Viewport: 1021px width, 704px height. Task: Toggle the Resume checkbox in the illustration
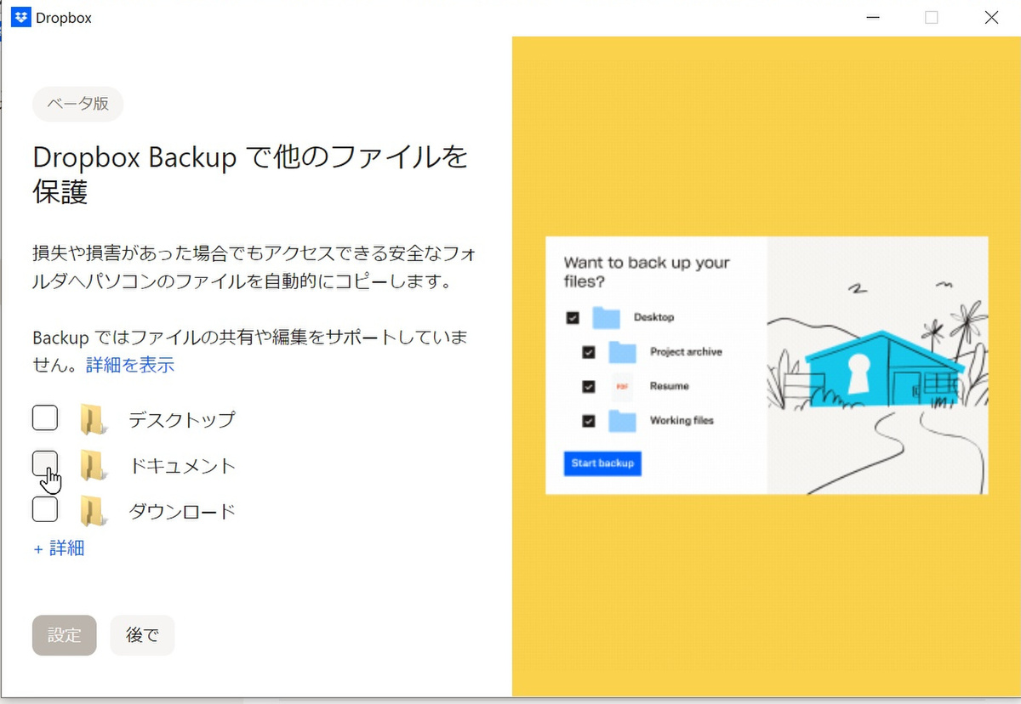(x=588, y=385)
